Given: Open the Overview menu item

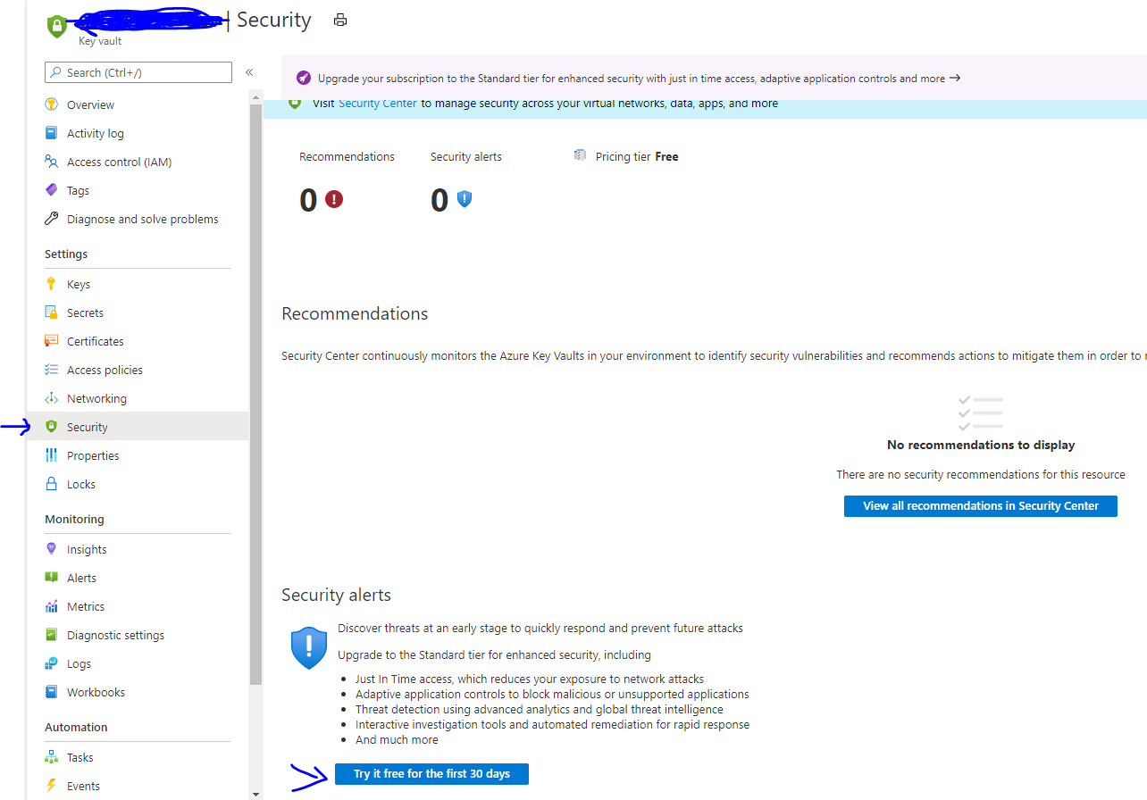Looking at the screenshot, I should coord(90,104).
